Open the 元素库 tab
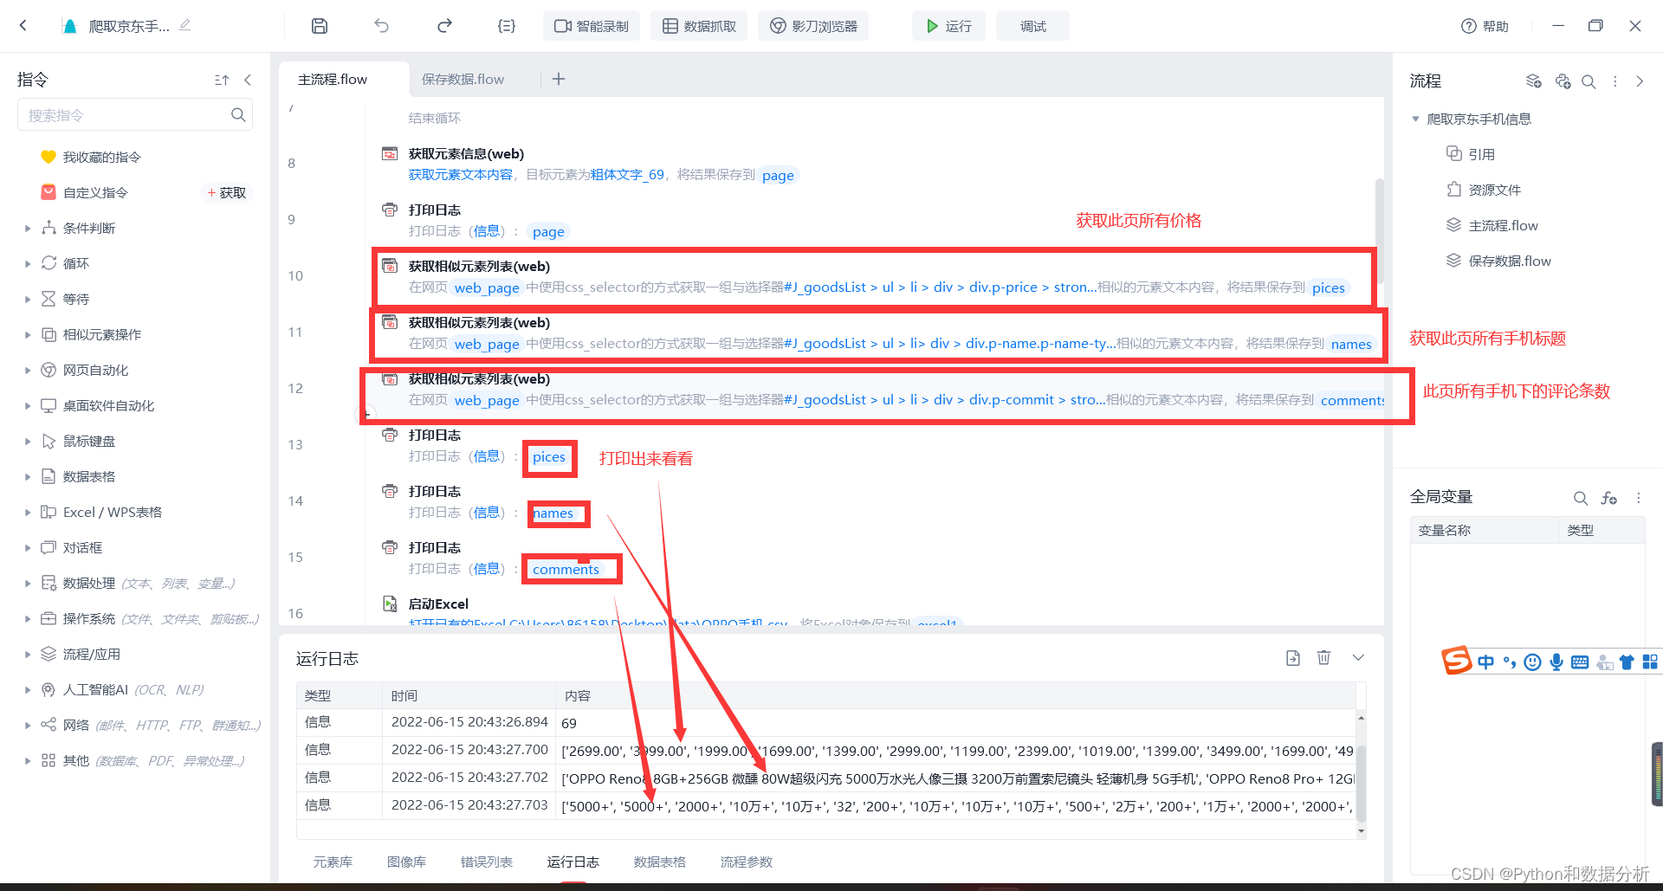This screenshot has width=1663, height=891. tap(333, 862)
